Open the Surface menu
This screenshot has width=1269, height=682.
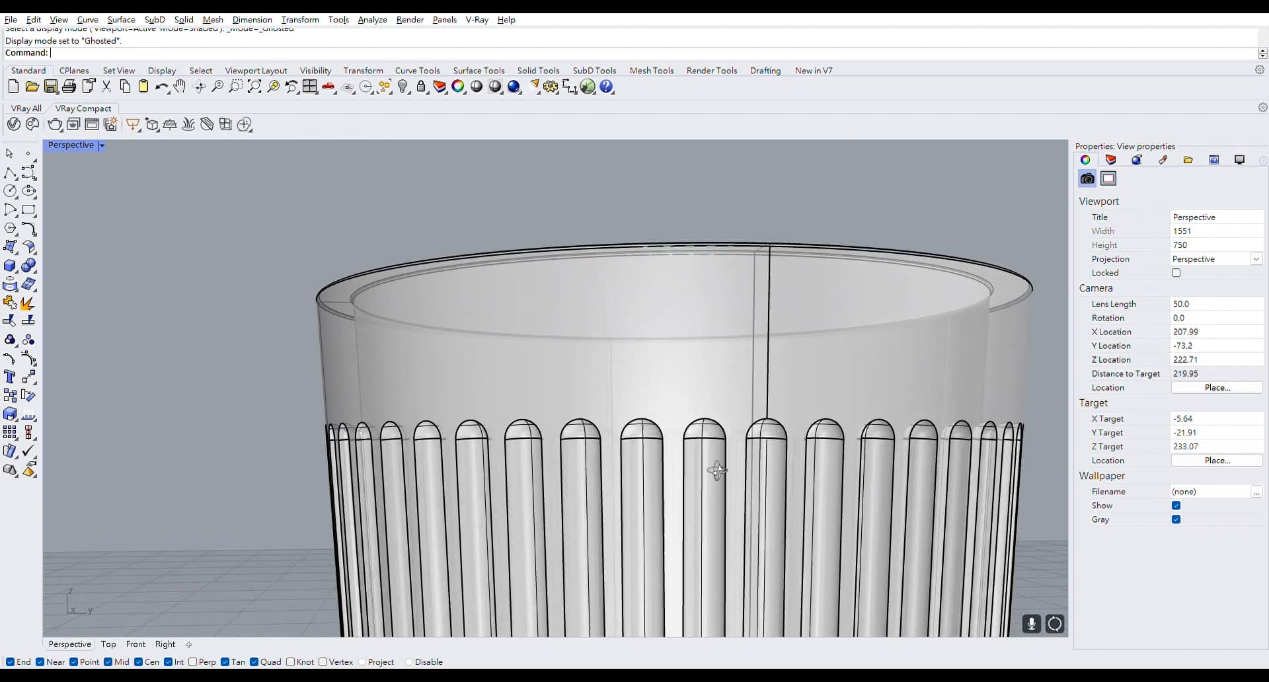[121, 20]
